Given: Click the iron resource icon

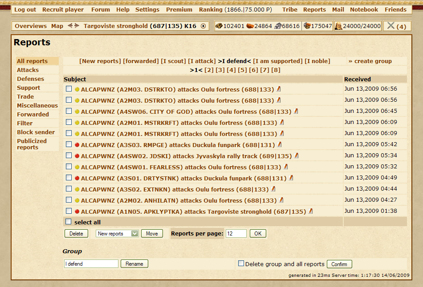Looking at the screenshot, I should click(x=278, y=26).
